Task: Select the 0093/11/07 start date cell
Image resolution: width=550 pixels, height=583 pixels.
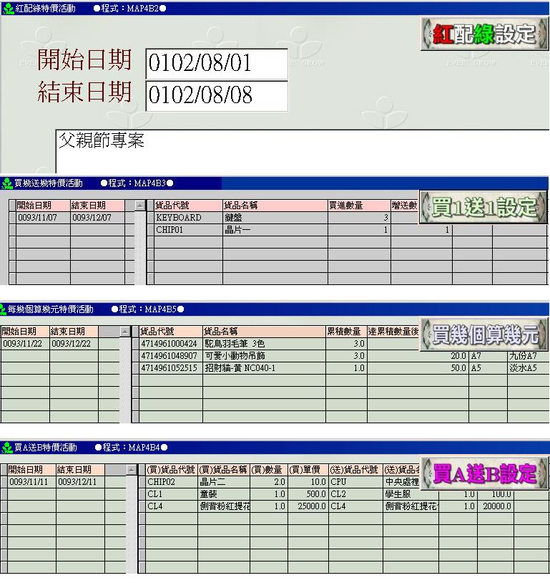Action: click(x=42, y=218)
